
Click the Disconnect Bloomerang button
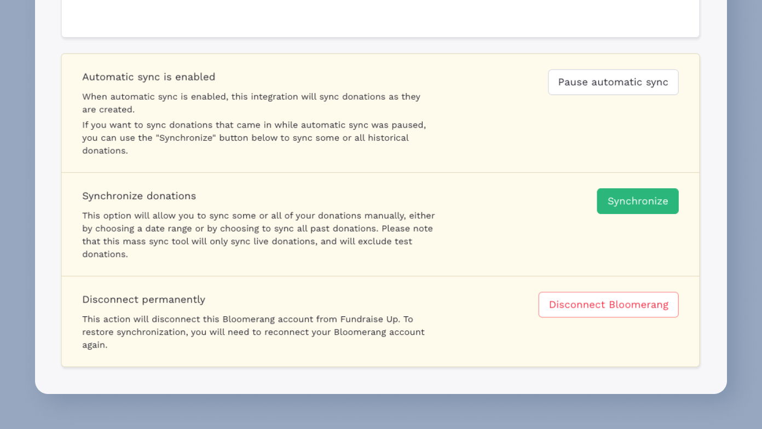click(608, 305)
